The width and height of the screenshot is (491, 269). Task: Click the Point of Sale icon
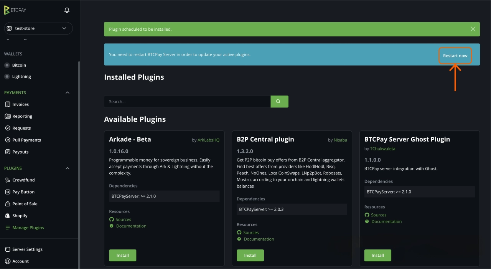click(8, 203)
